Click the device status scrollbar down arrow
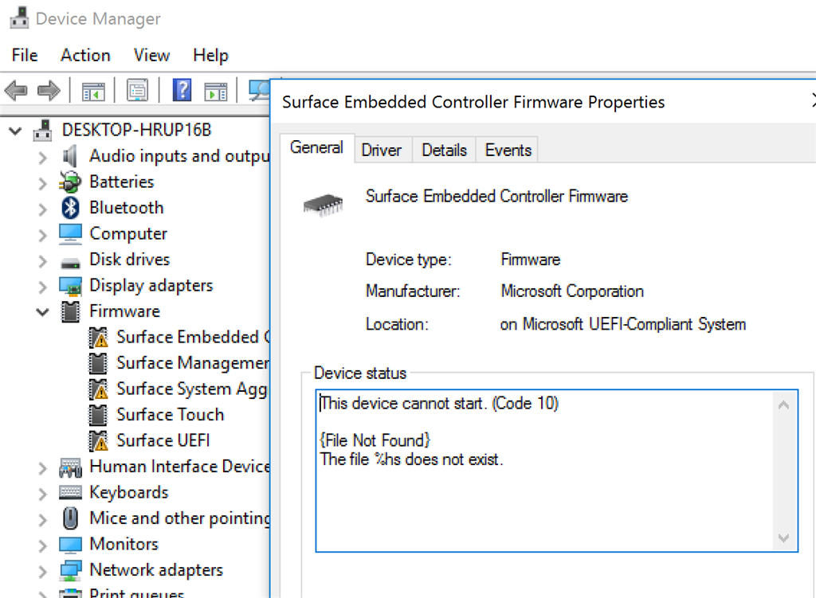Screen dimensions: 816x598 coord(784,539)
